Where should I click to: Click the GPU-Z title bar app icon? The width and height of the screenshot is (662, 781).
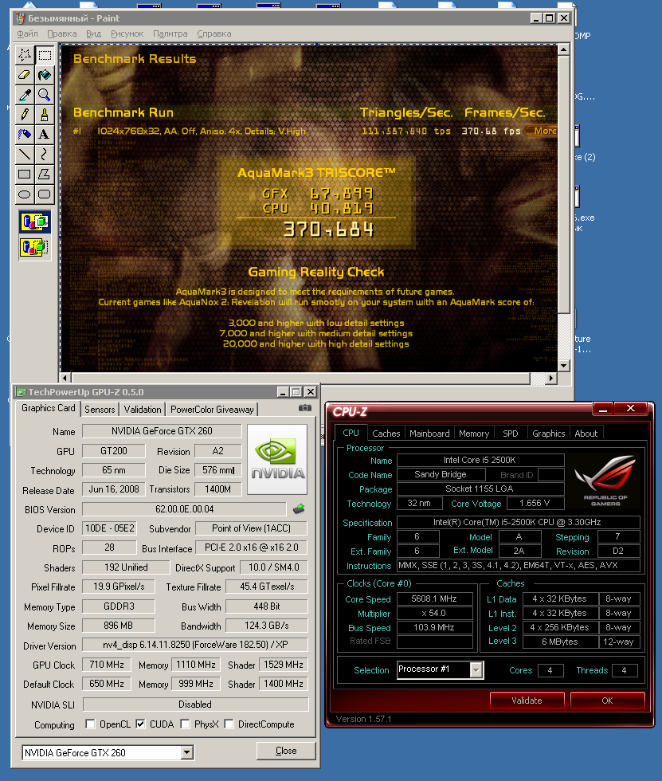(21, 392)
